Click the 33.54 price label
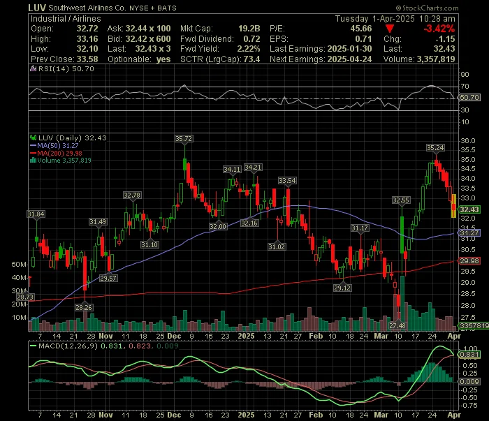This screenshot has width=489, height=421. pyautogui.click(x=287, y=181)
